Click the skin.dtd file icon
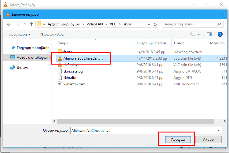The image size is (229, 153). point(60,78)
